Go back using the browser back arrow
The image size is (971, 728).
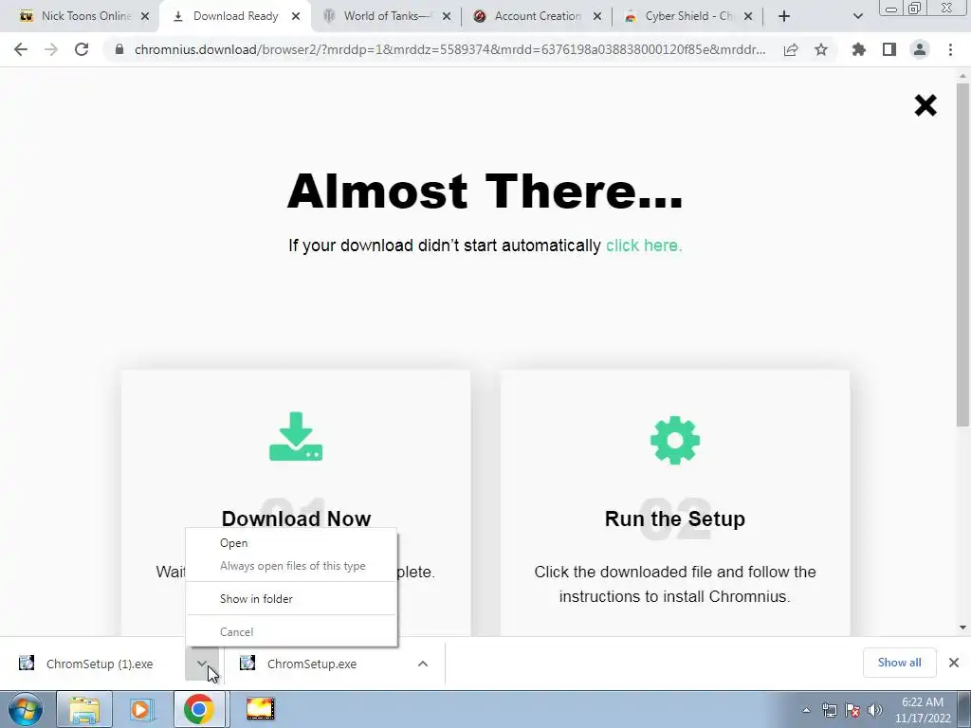21,49
